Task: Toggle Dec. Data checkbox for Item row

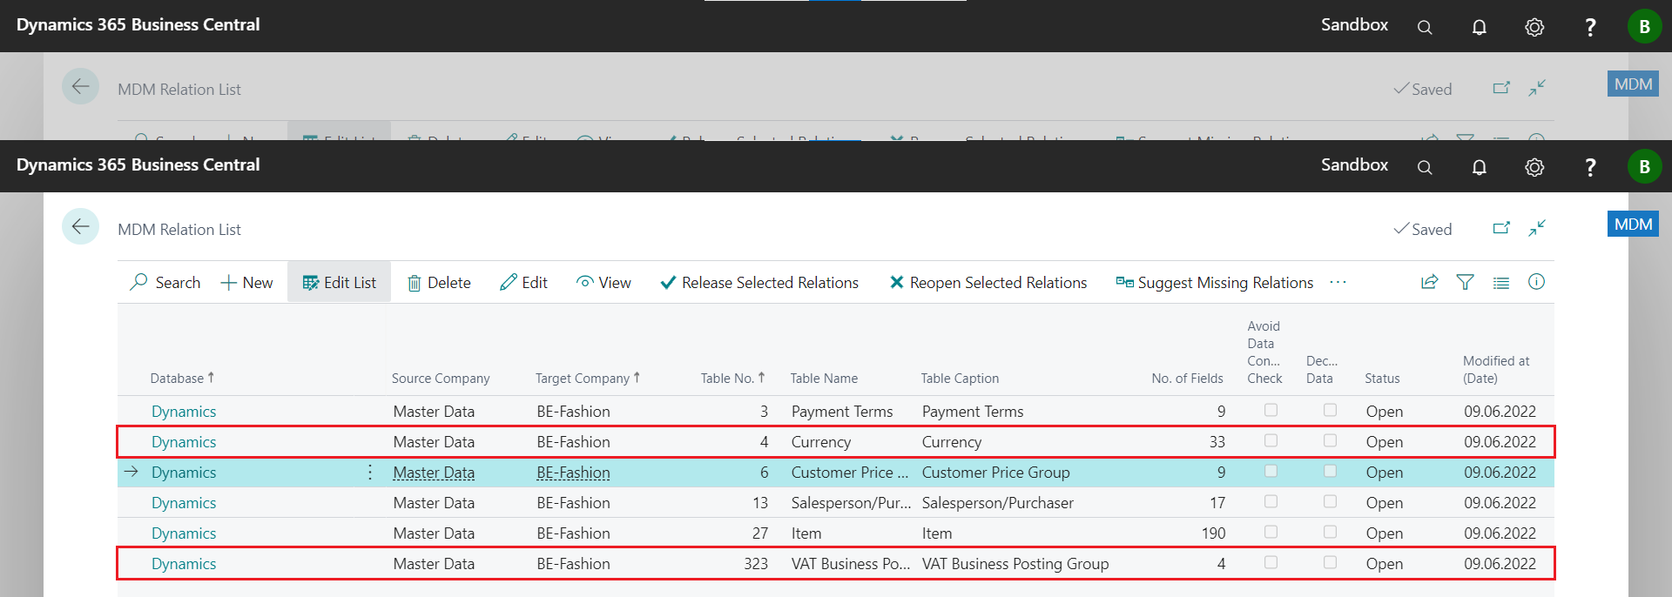Action: pos(1330,532)
